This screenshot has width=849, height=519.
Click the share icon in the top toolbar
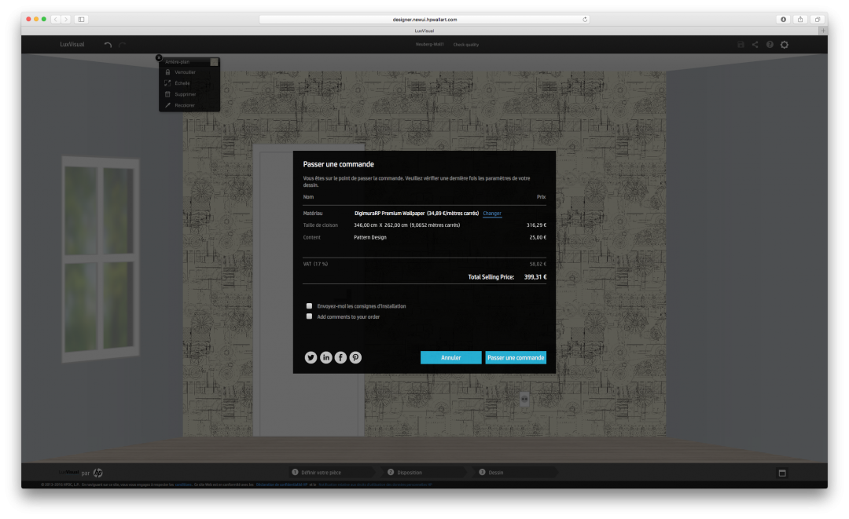[x=755, y=45]
